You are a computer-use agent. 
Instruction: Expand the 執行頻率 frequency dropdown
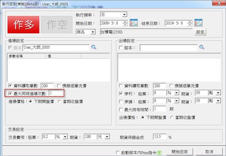(x=124, y=15)
